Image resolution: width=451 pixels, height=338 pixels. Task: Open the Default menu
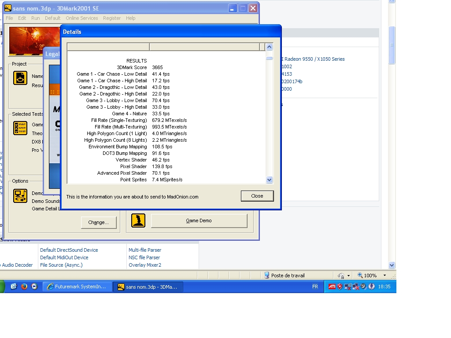tap(53, 18)
